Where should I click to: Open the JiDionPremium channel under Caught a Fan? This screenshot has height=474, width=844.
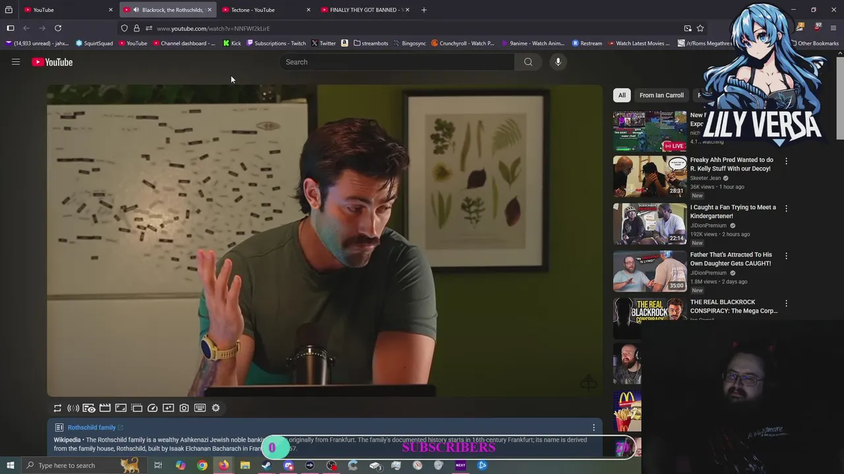click(708, 226)
